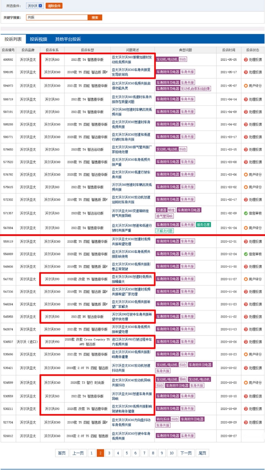The width and height of the screenshot is (265, 470).
Task: Click the 处理反馈 status icon for complaint 598195
Action: click(246, 72)
